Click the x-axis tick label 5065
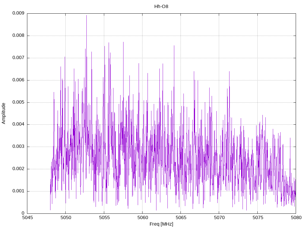The height and width of the screenshot is (228, 304). [x=181, y=218]
